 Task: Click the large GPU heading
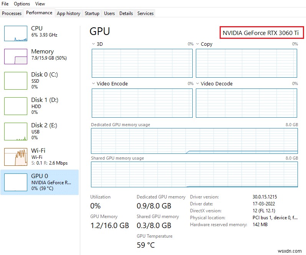click(x=100, y=31)
